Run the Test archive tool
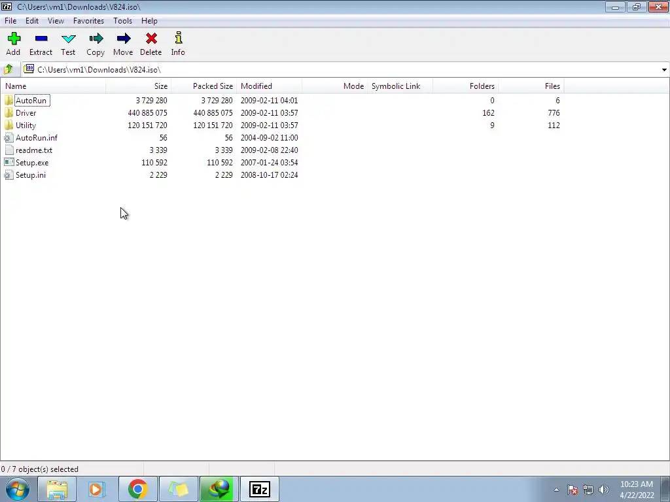Screen dimensions: 670x502 point(68,39)
